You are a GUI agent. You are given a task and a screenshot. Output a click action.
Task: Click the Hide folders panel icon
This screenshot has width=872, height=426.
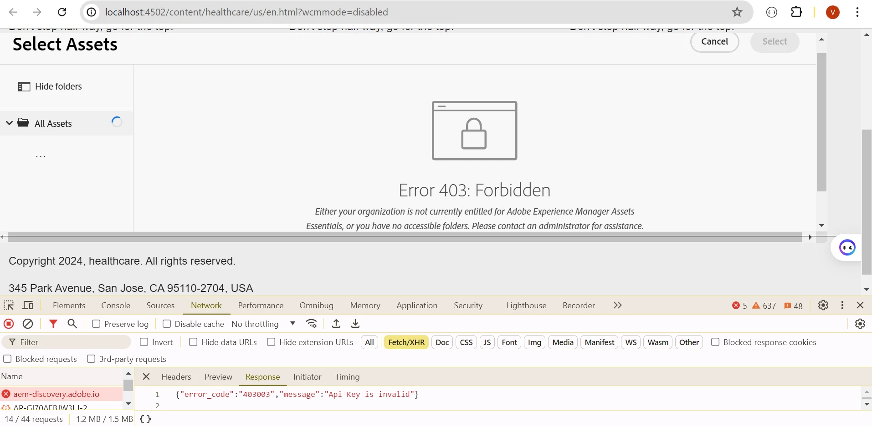[x=24, y=86]
